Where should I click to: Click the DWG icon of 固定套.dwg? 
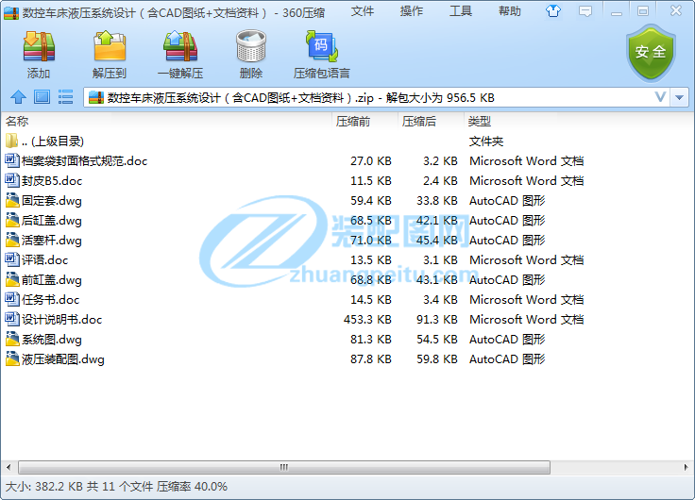pyautogui.click(x=12, y=200)
